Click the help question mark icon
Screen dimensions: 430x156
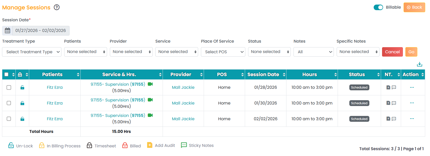57,7
